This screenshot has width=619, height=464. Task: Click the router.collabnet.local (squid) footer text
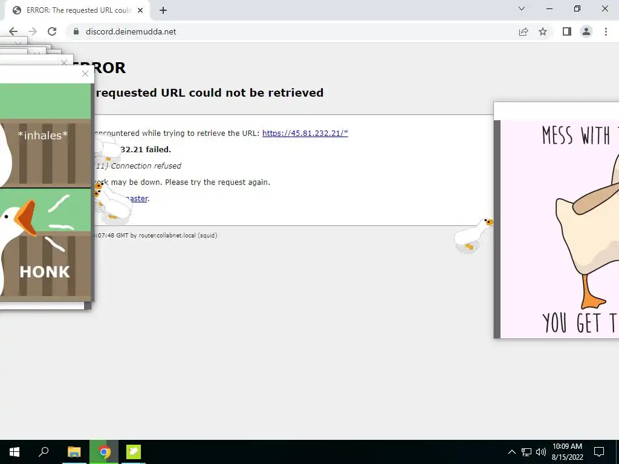[x=178, y=235]
